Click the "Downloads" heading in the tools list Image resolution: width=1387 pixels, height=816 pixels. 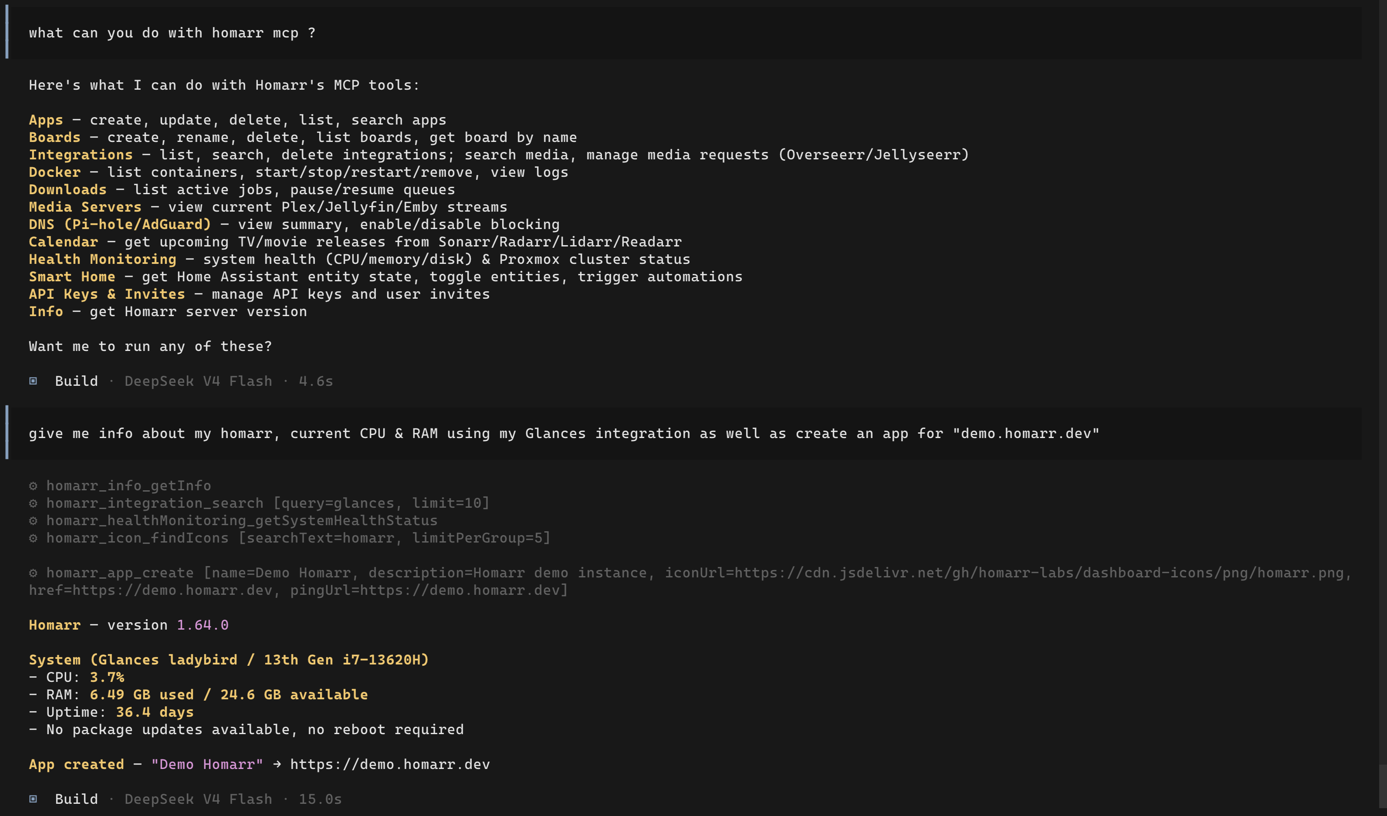(x=68, y=190)
